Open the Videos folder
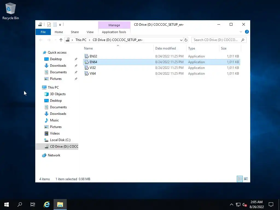280x210 pixels. 55,133
